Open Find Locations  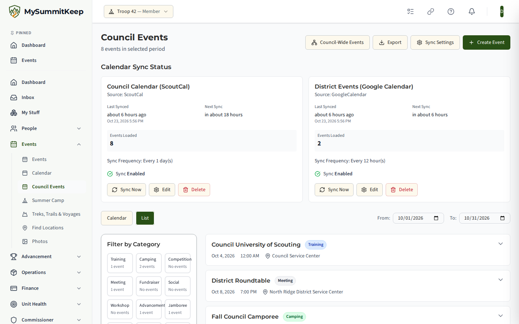[x=52, y=228]
